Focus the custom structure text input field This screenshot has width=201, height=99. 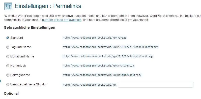[x=156, y=85]
